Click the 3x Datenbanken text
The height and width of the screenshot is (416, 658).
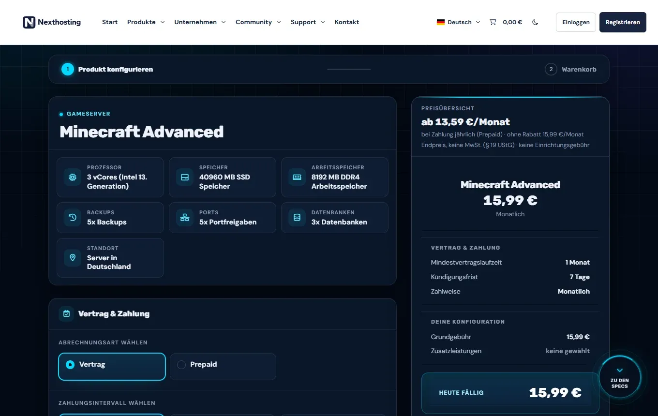pos(339,222)
